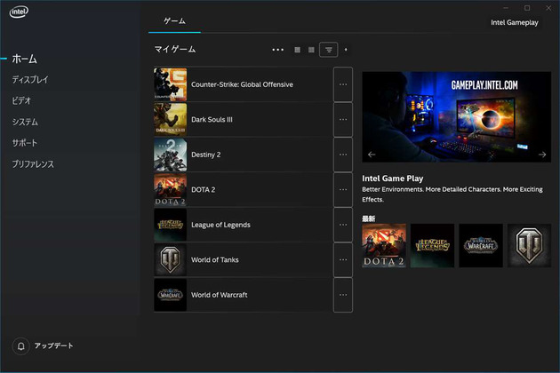Click Destiny 2 cover icon

[x=171, y=155]
